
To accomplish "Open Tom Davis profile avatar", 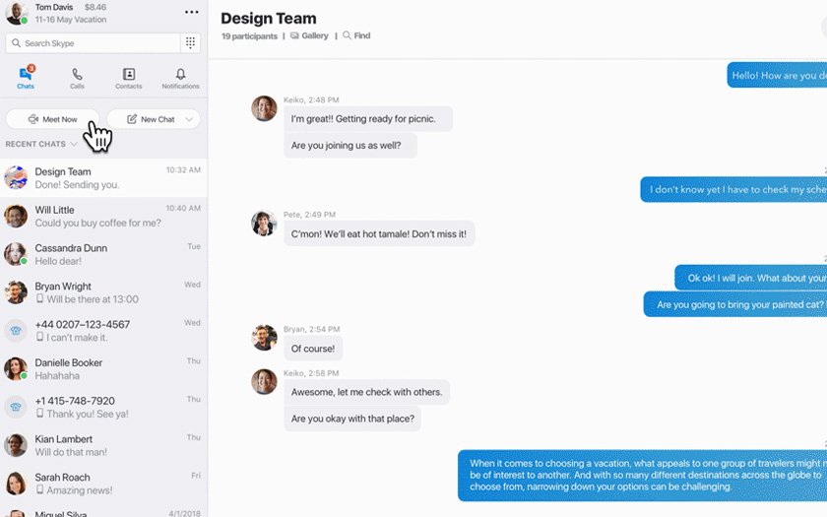I will (16, 13).
